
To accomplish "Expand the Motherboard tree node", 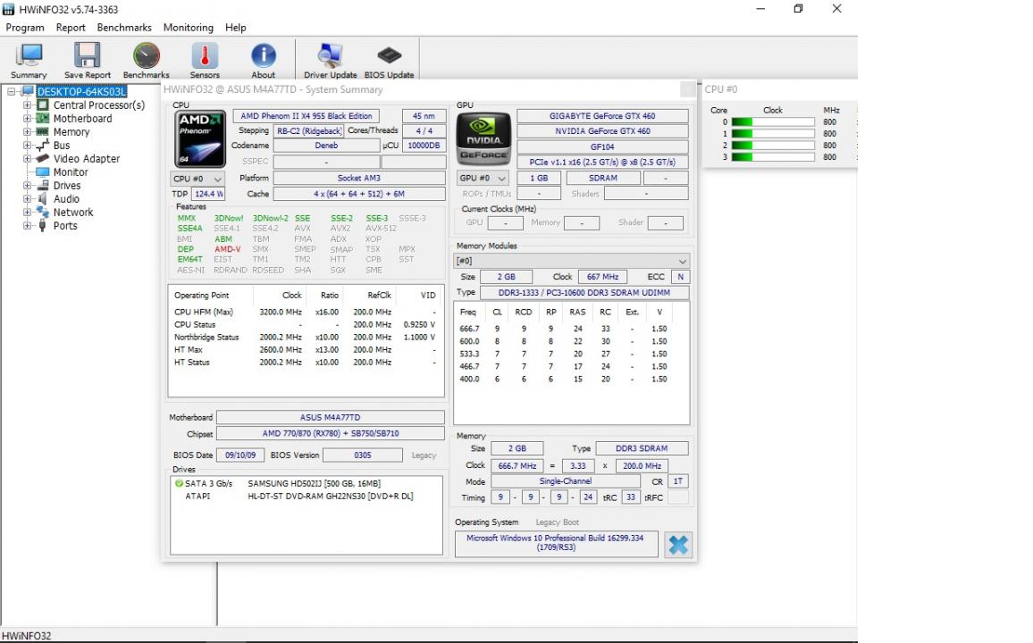I will (28, 119).
